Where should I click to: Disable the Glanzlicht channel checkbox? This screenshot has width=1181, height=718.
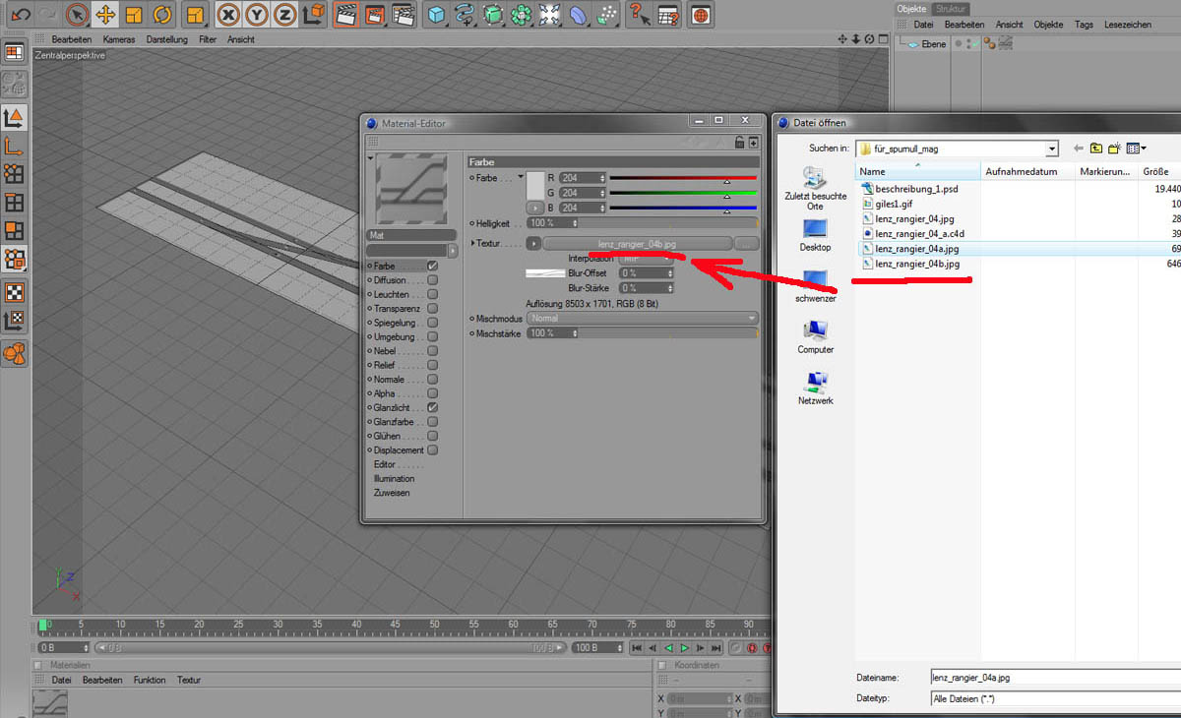click(x=432, y=407)
